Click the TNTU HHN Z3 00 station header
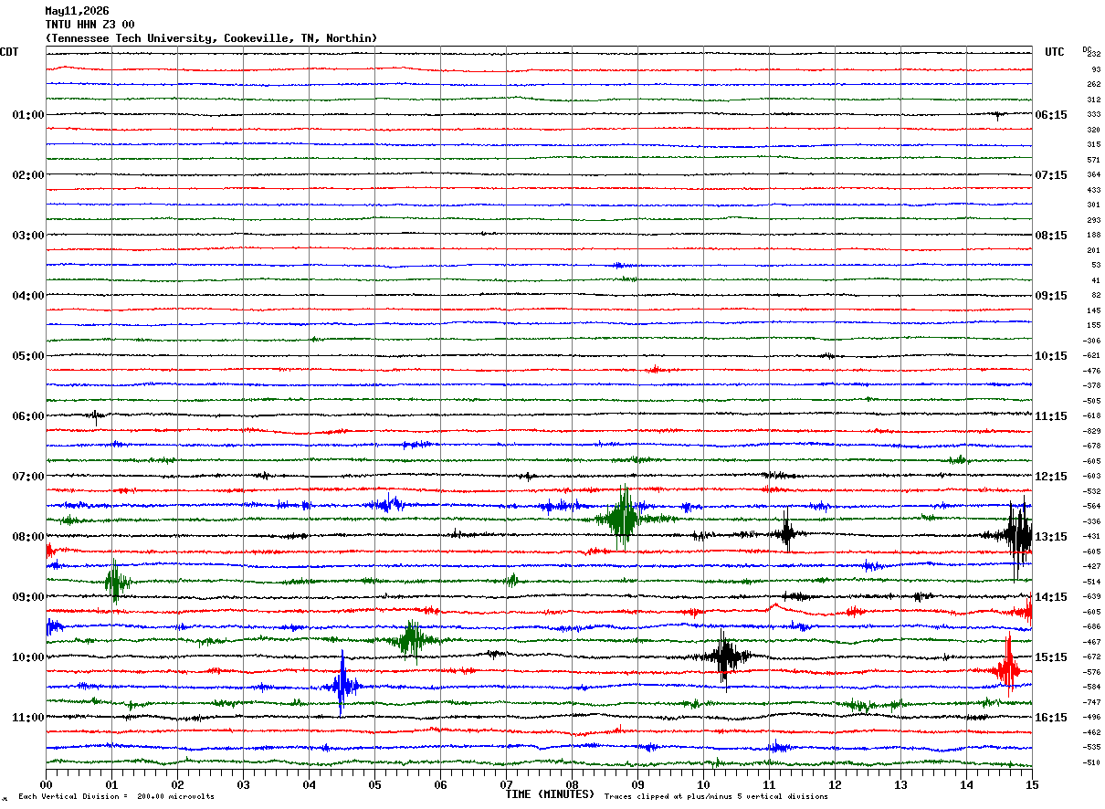This screenshot has height=809, width=1105. [89, 25]
